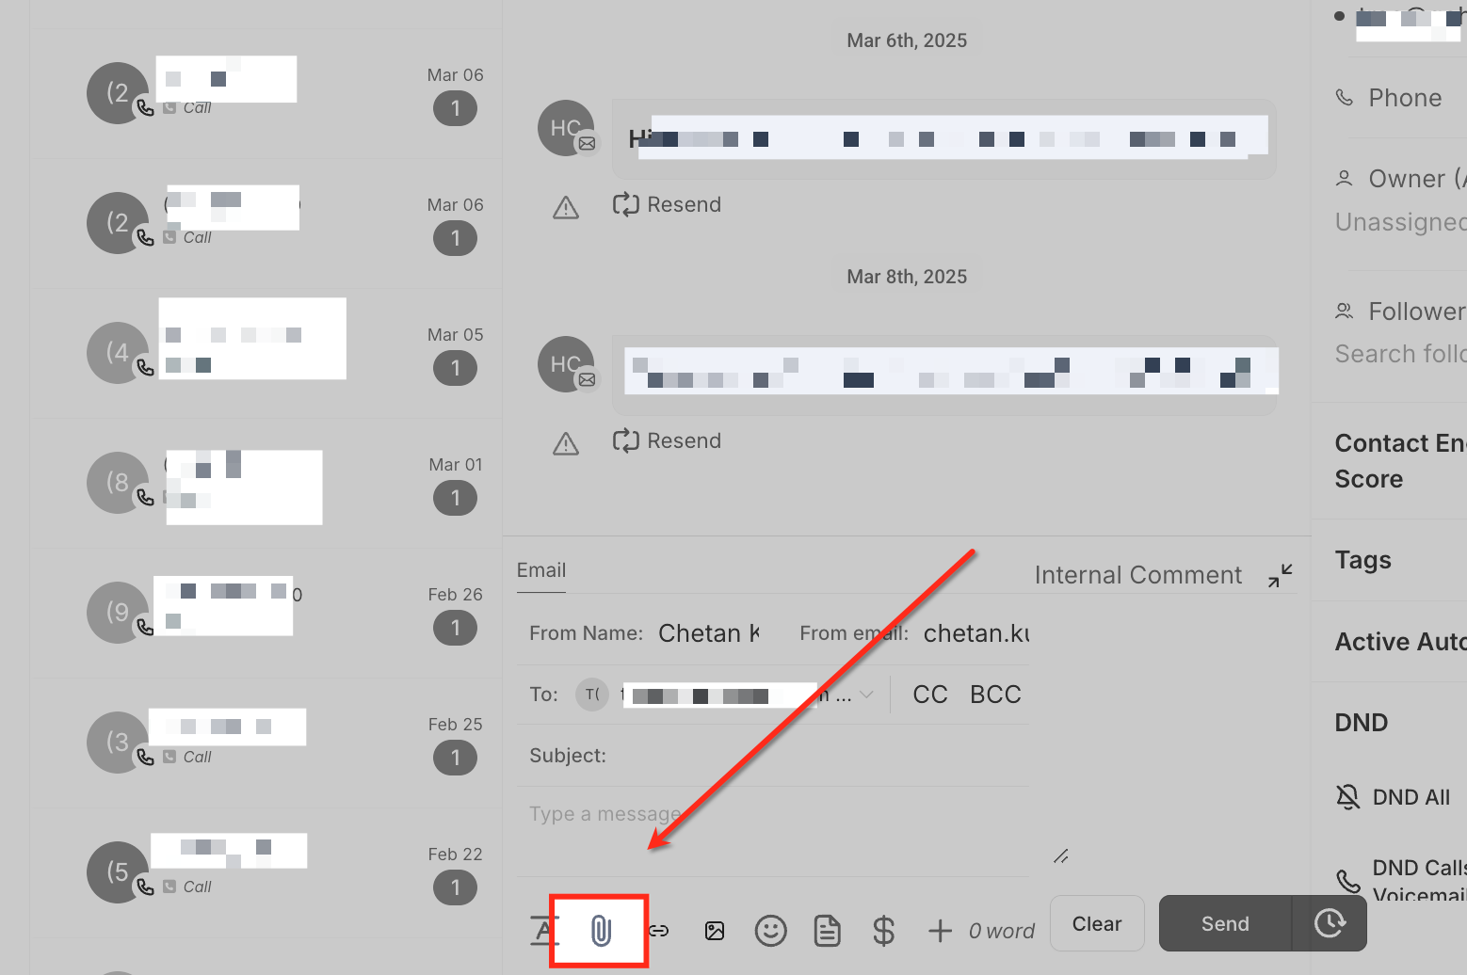Open the emoji picker smiley icon
The width and height of the screenshot is (1467, 975).
click(771, 931)
